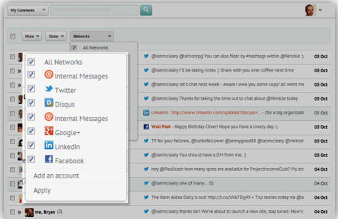Screen dimensions: 338x219
Task: Toggle the select-all checkbox in toolbar
Action: click(13, 36)
